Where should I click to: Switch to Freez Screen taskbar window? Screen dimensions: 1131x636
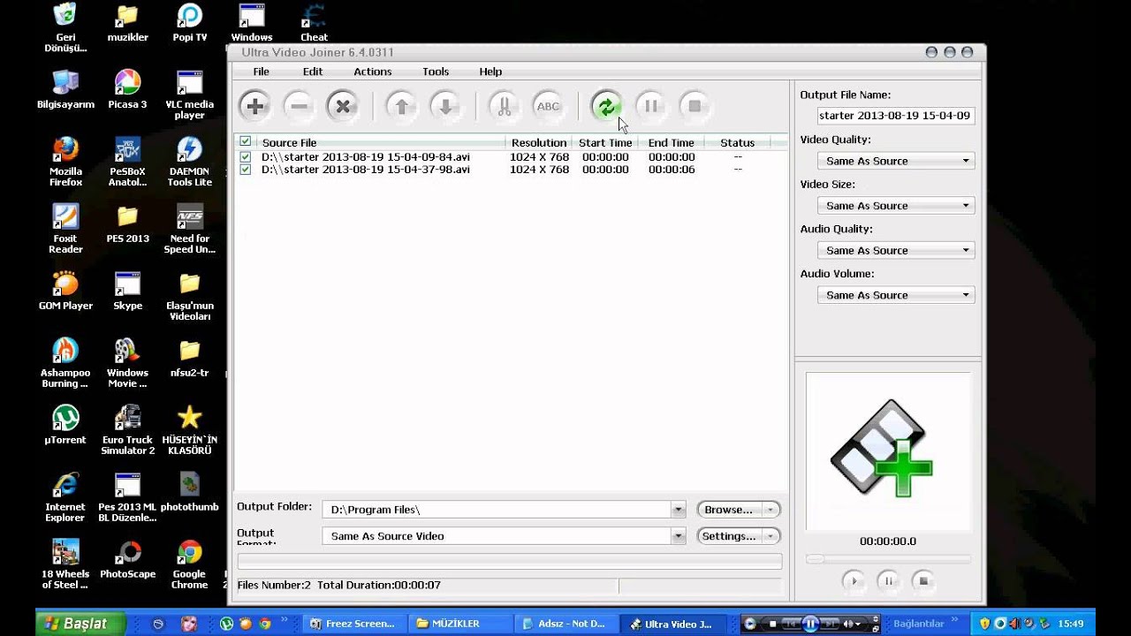pyautogui.click(x=354, y=624)
